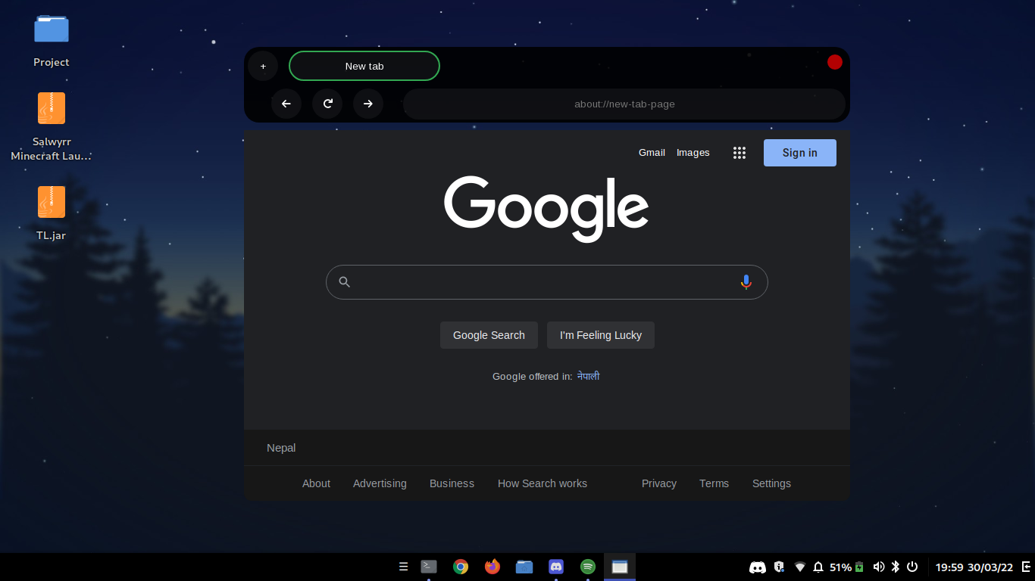1035x581 pixels.
Task: Select the TL.jar desktop file
Action: click(x=52, y=213)
